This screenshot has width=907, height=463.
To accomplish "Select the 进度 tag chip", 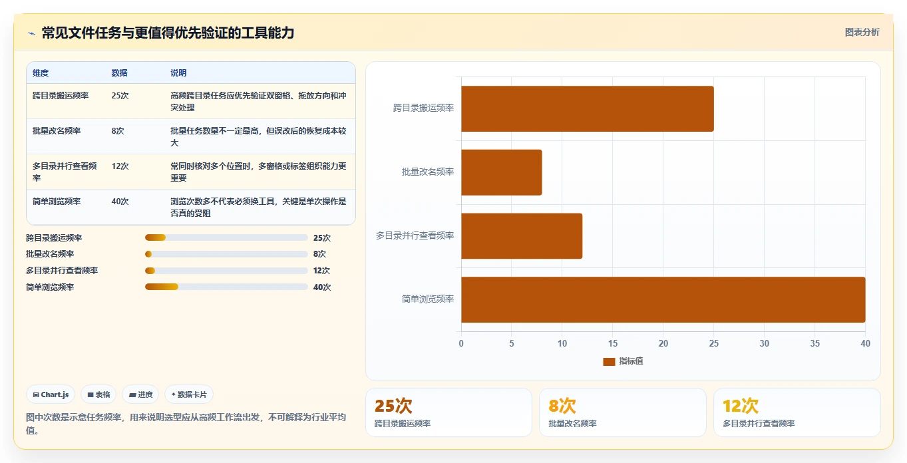I will [140, 394].
